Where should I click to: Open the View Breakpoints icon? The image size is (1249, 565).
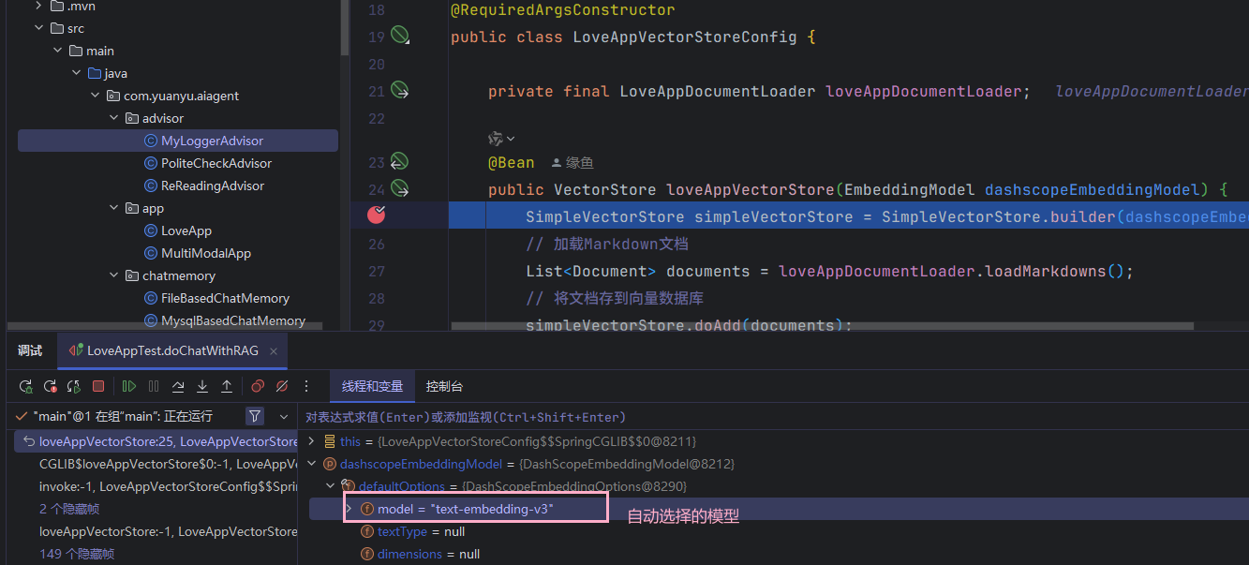[258, 386]
